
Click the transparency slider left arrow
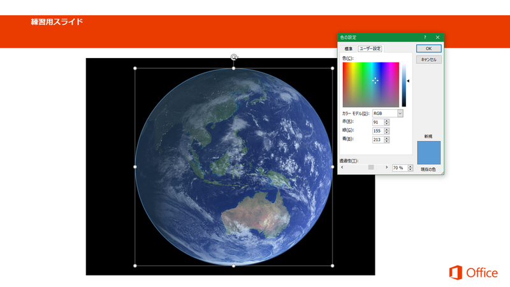342,167
